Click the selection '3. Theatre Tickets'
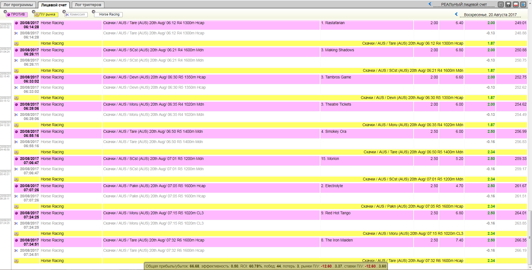Screen dimensions: 532x270 [336, 105]
